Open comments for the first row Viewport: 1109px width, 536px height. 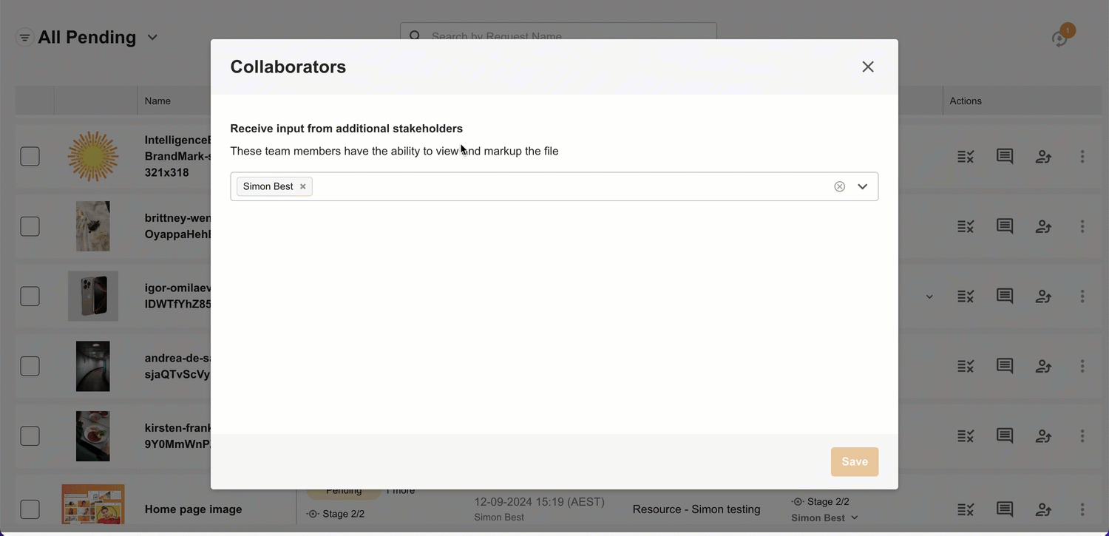click(x=1005, y=156)
